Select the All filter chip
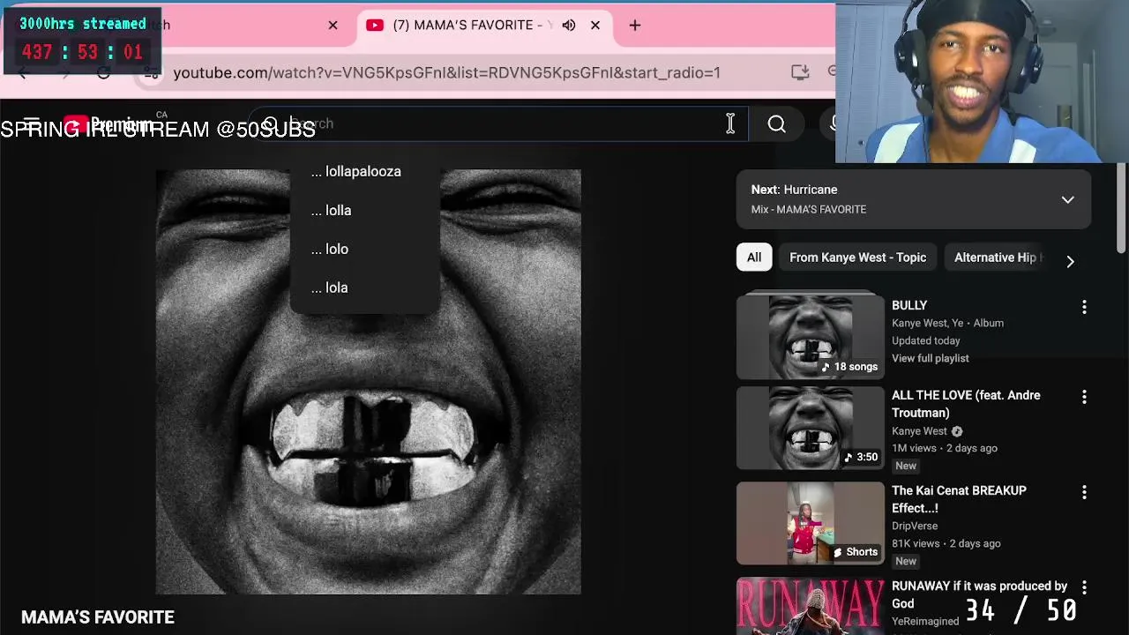 point(754,258)
